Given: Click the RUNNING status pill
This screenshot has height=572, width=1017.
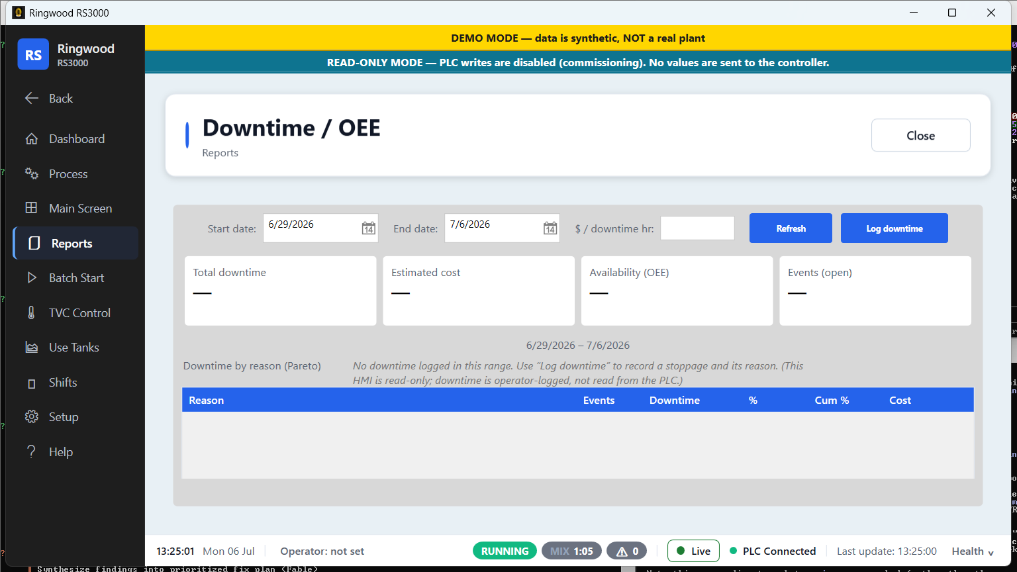Looking at the screenshot, I should tap(505, 551).
